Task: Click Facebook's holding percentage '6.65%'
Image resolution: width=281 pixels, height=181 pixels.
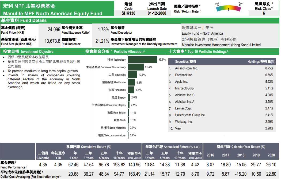Action: 269,75
